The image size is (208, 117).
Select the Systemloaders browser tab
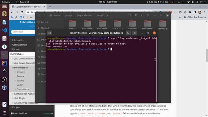(x=28, y=6)
